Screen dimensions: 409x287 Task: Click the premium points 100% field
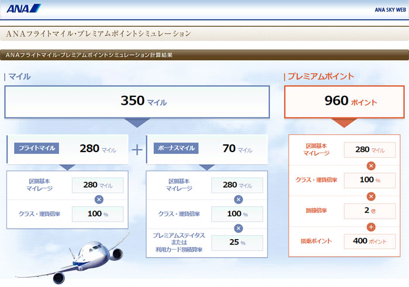[370, 180]
